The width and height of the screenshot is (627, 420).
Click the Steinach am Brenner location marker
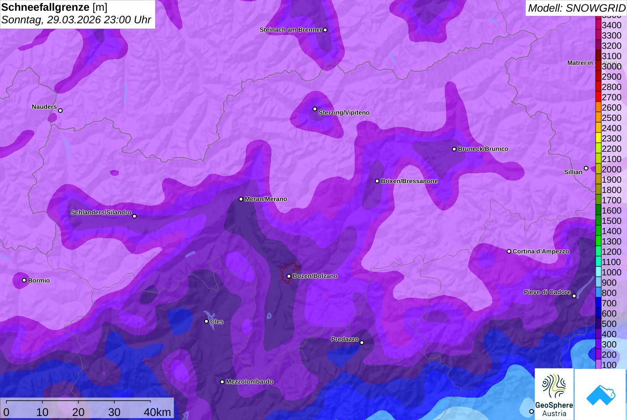click(325, 30)
